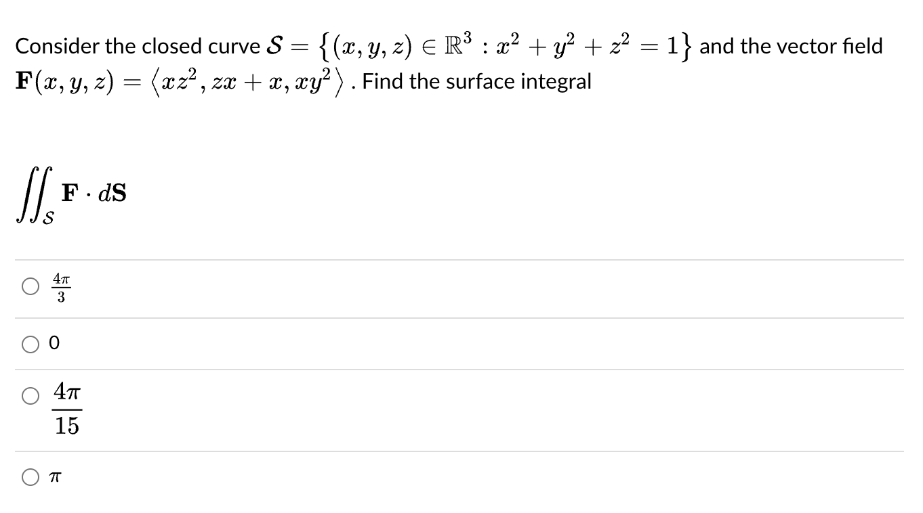
Task: Select the radio button for answer π
Action: click(30, 477)
